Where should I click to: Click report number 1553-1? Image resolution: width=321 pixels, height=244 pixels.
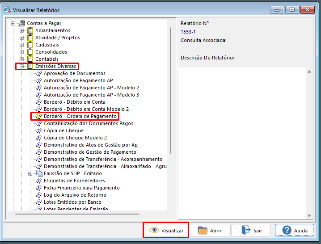[x=188, y=32]
